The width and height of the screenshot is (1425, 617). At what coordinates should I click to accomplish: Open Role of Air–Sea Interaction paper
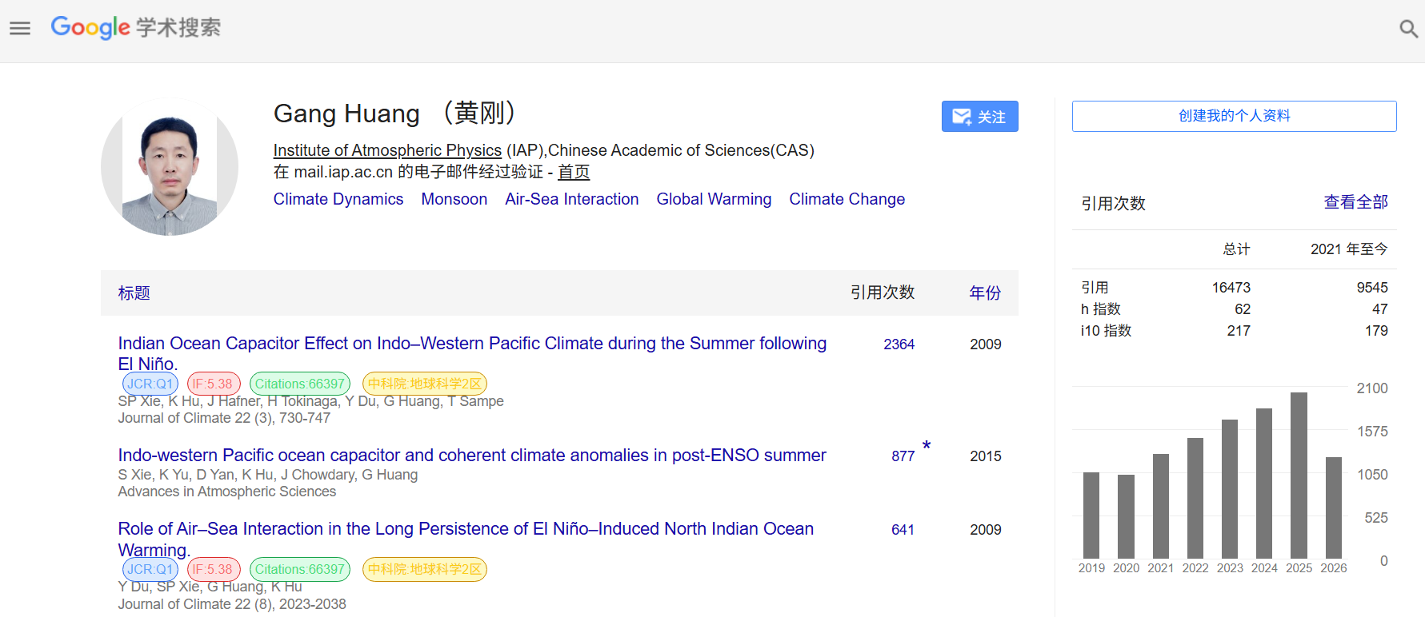click(x=466, y=539)
